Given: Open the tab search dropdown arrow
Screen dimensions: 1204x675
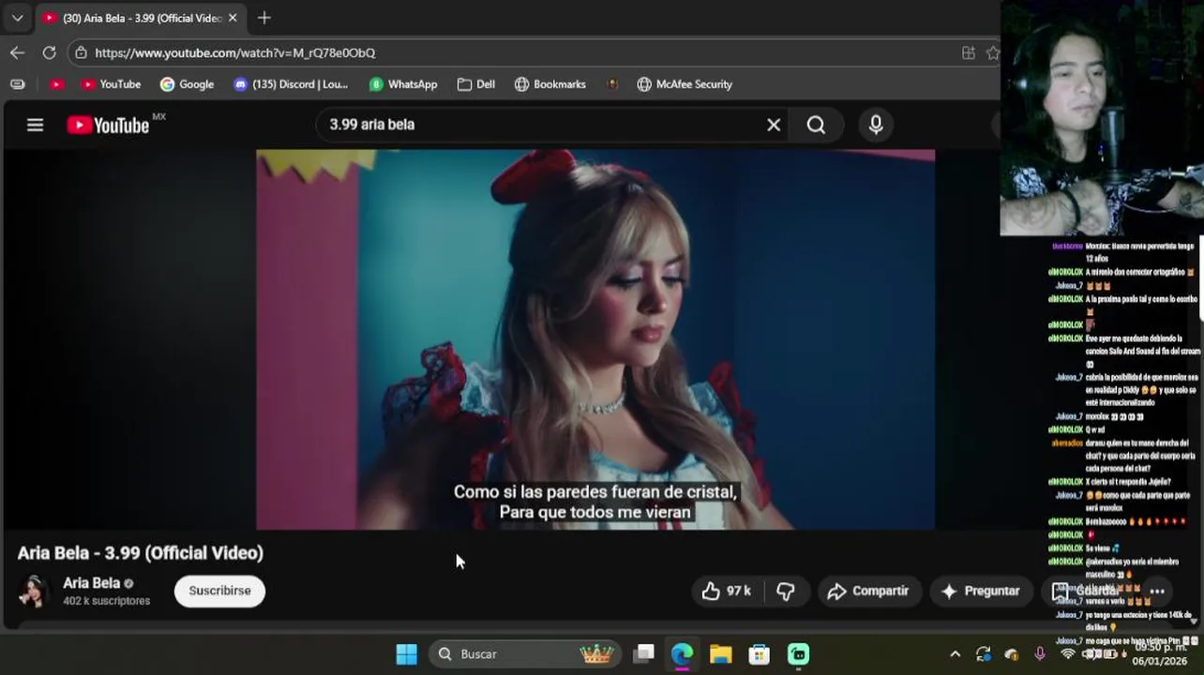Looking at the screenshot, I should coord(17,18).
